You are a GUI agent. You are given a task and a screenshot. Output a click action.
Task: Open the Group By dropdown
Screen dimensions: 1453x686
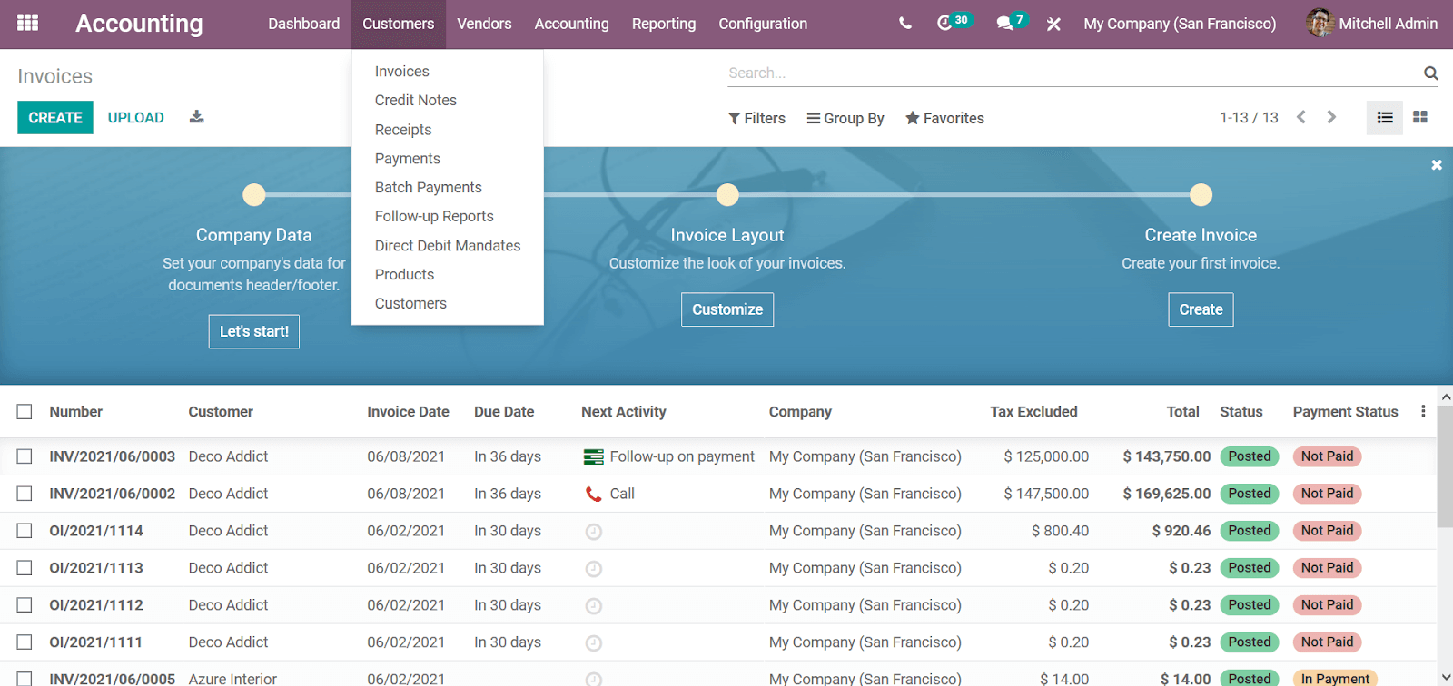click(845, 118)
